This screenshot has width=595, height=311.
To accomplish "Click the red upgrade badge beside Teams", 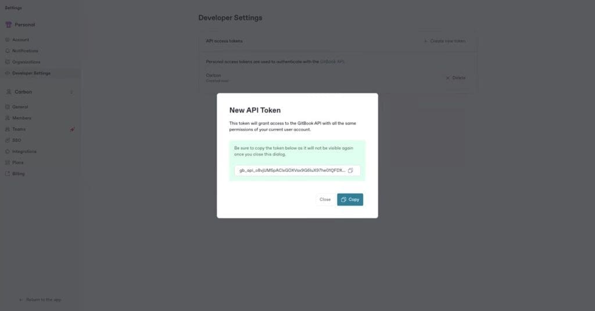I will [x=72, y=129].
